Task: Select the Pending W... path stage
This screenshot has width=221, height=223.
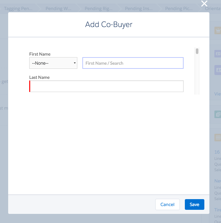Action: click(x=58, y=8)
